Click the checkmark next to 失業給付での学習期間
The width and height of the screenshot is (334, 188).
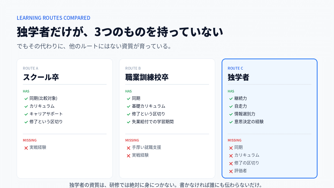click(129, 122)
